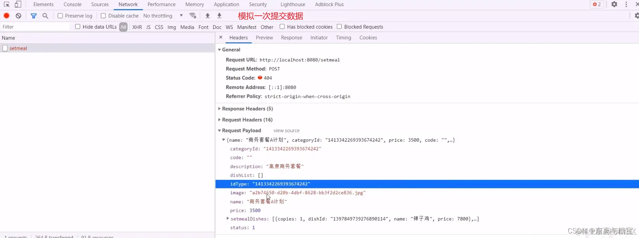Clear the network log

click(18, 16)
